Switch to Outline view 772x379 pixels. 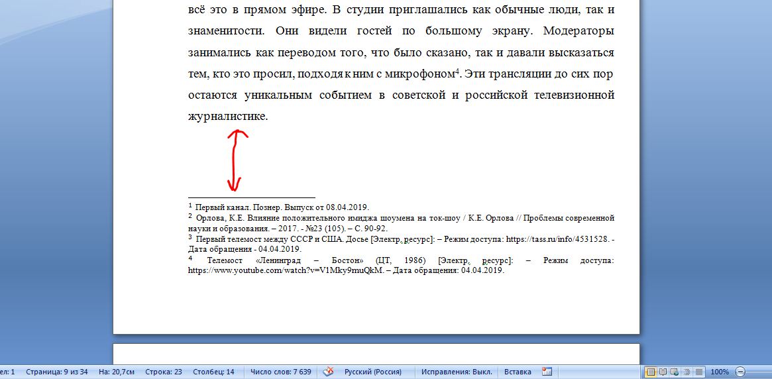click(686, 372)
